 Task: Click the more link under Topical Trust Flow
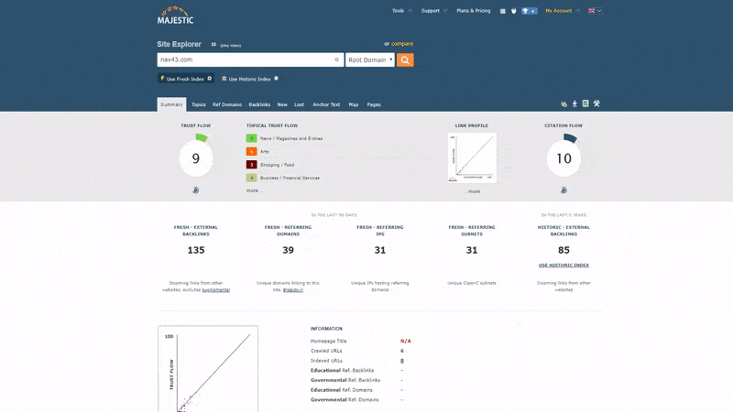click(x=255, y=190)
